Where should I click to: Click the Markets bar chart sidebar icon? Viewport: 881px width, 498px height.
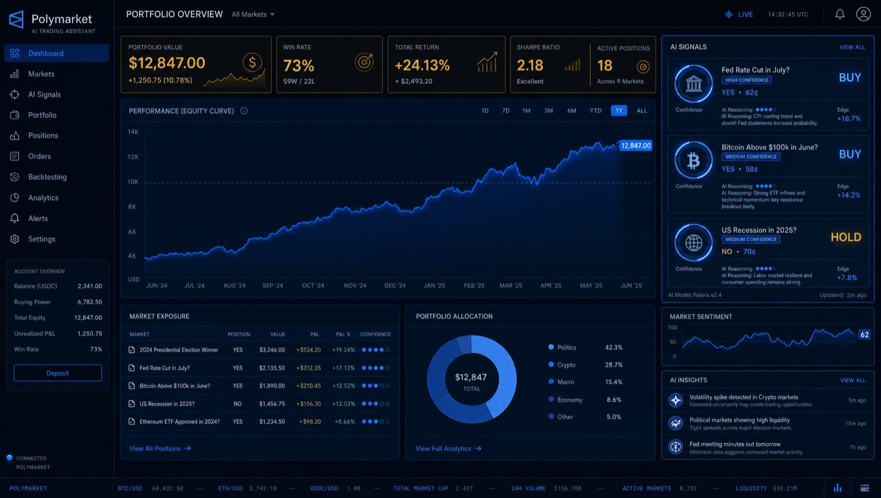coord(15,74)
